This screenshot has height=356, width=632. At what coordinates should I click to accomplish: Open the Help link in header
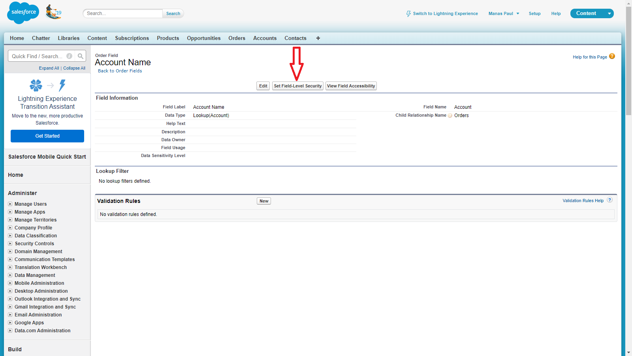pyautogui.click(x=556, y=13)
